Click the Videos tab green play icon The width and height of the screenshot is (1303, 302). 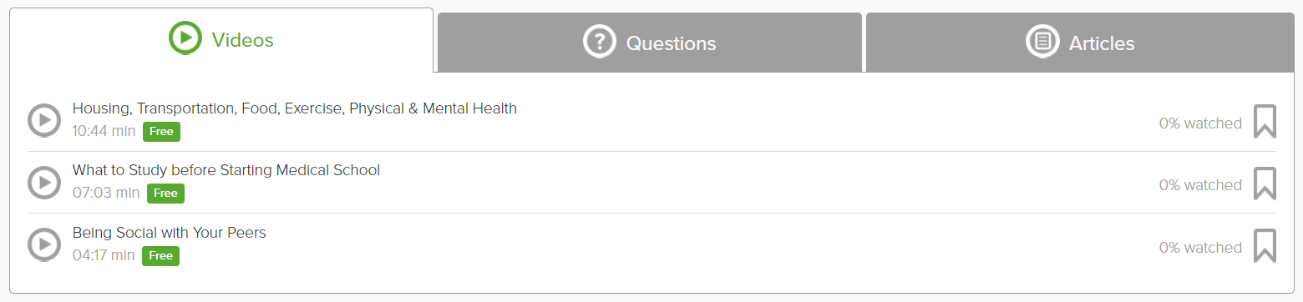point(185,38)
